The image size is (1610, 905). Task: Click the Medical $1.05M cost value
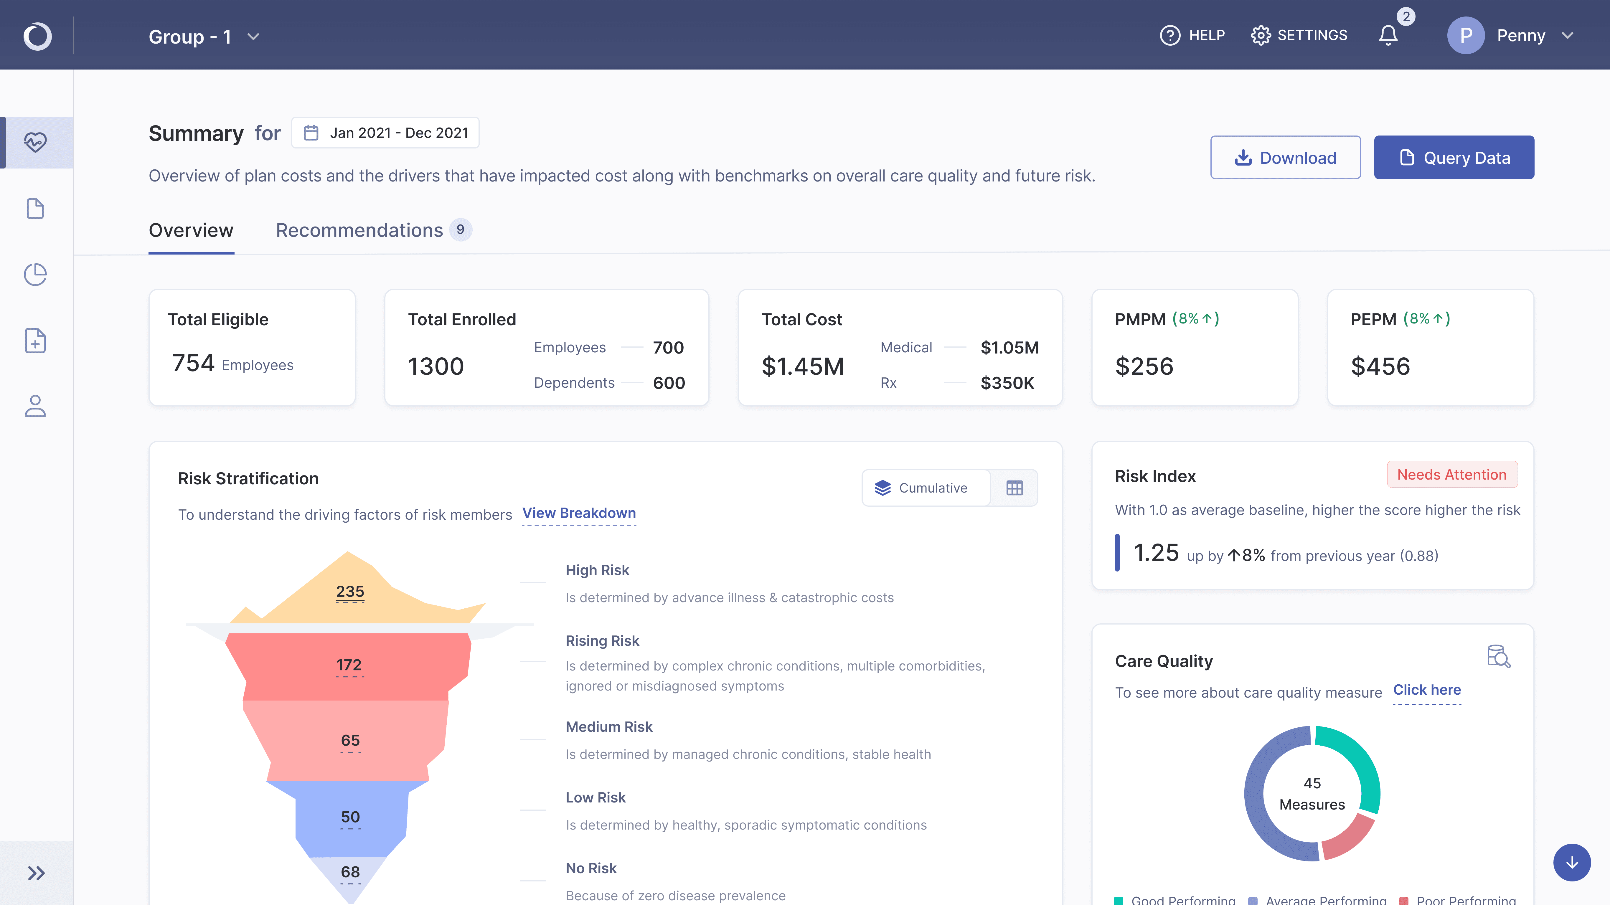(x=1009, y=348)
